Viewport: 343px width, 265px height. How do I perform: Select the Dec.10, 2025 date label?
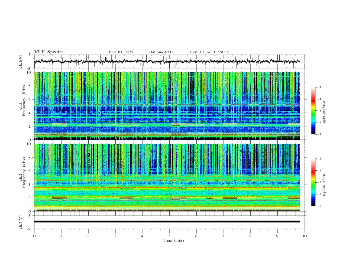[121, 52]
